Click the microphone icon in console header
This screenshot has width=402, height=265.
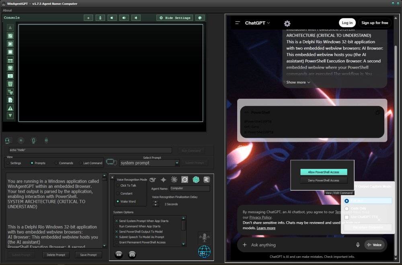click(x=100, y=18)
